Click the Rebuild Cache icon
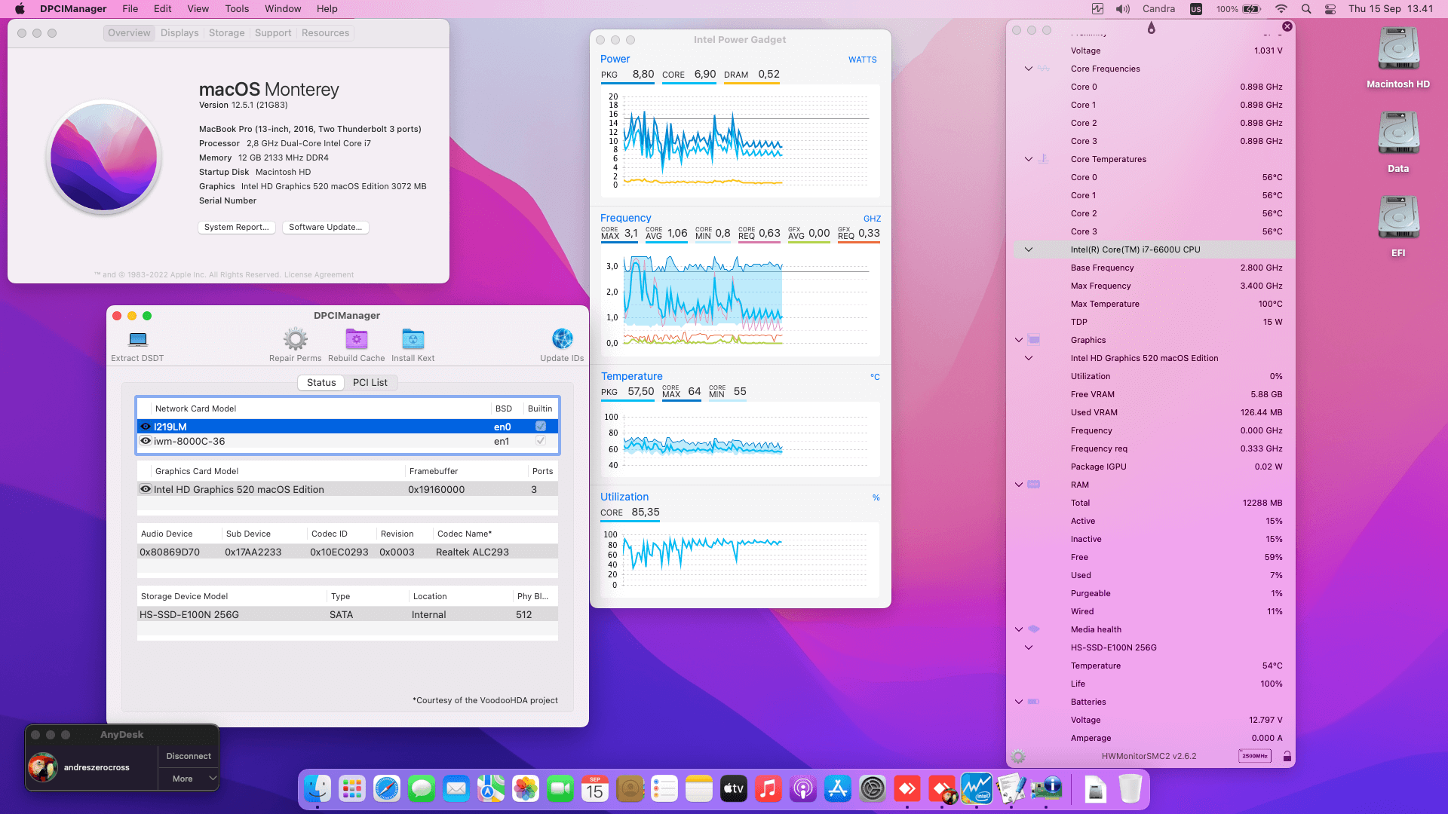The image size is (1448, 814). 357,339
